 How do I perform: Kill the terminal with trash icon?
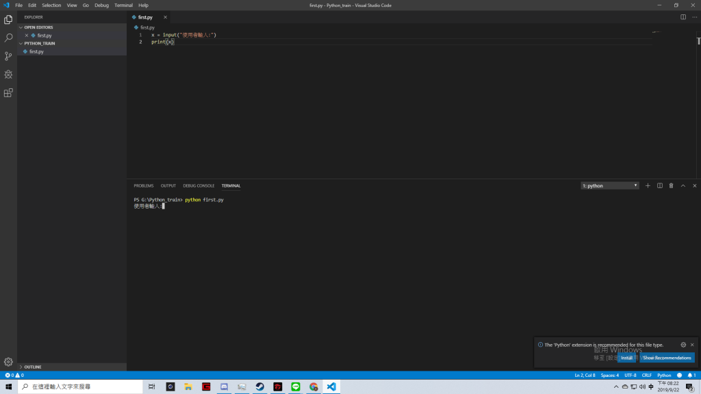671,186
